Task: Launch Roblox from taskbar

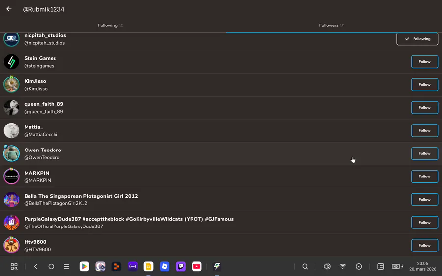Action: tap(165, 266)
